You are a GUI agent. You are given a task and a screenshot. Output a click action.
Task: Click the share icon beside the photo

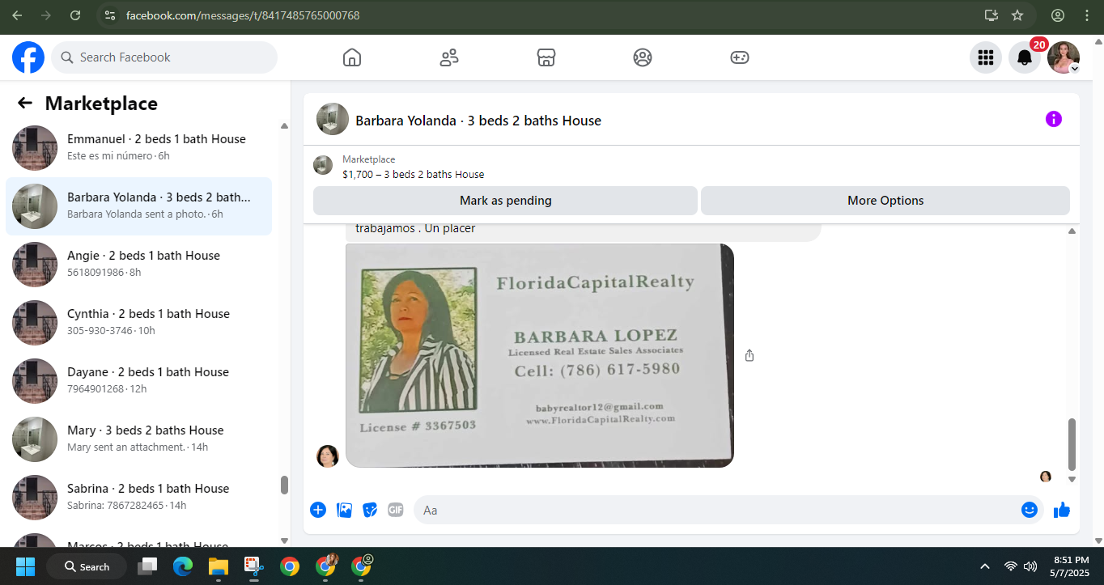click(x=749, y=355)
